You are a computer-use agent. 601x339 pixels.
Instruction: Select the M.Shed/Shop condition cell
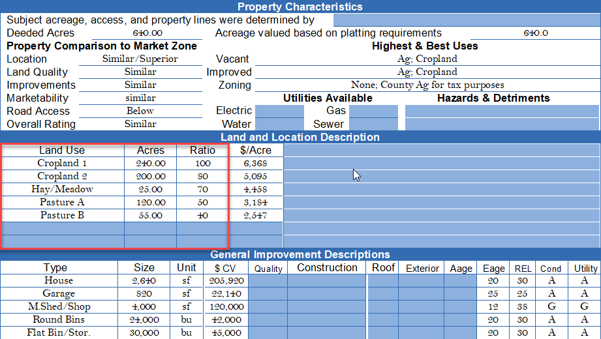tap(551, 306)
